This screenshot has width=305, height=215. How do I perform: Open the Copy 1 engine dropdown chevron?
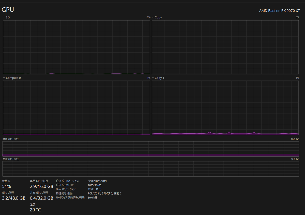tap(153, 78)
